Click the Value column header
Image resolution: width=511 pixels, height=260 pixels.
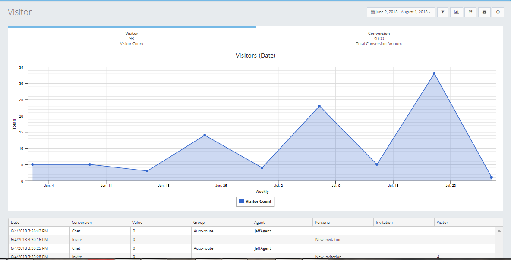pyautogui.click(x=160, y=223)
